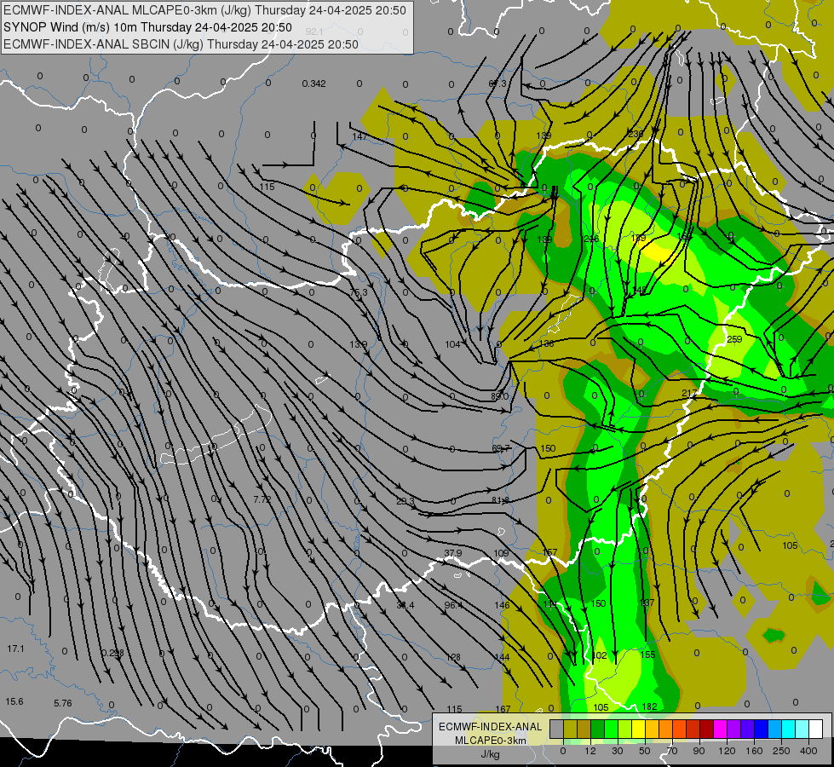
Task: Select the map value 7.72
Action: 262,499
